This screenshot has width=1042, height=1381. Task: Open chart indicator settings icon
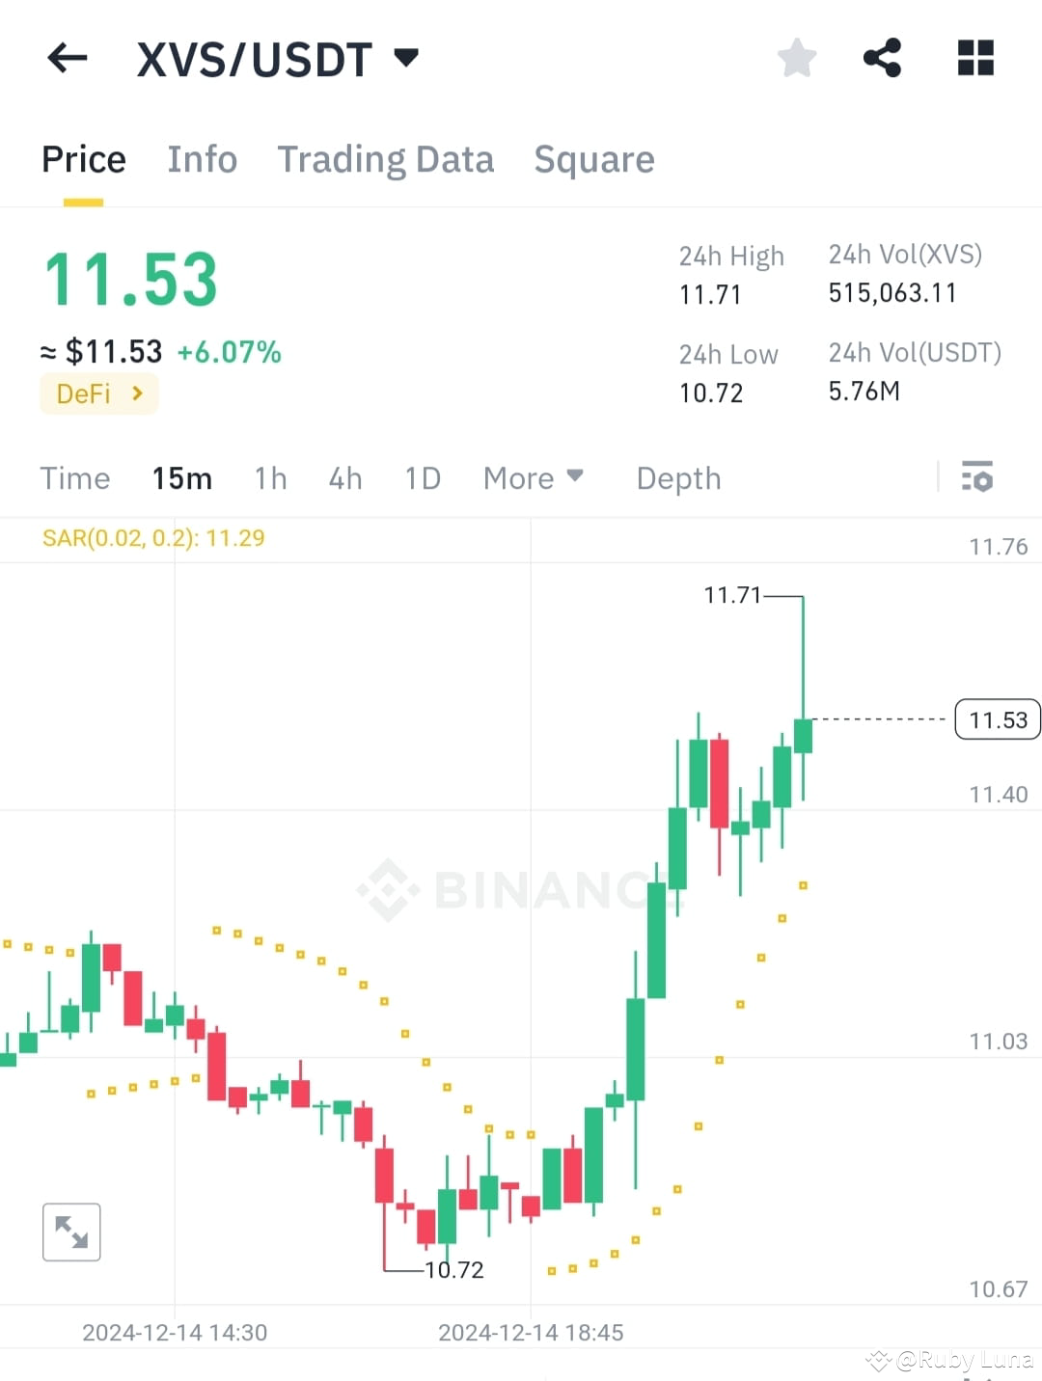click(977, 478)
